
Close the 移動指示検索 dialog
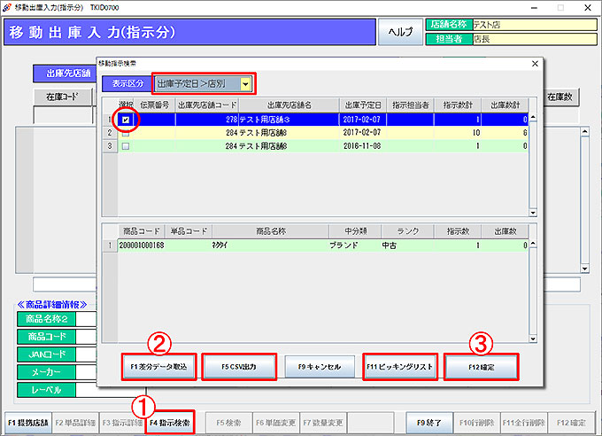[535, 64]
